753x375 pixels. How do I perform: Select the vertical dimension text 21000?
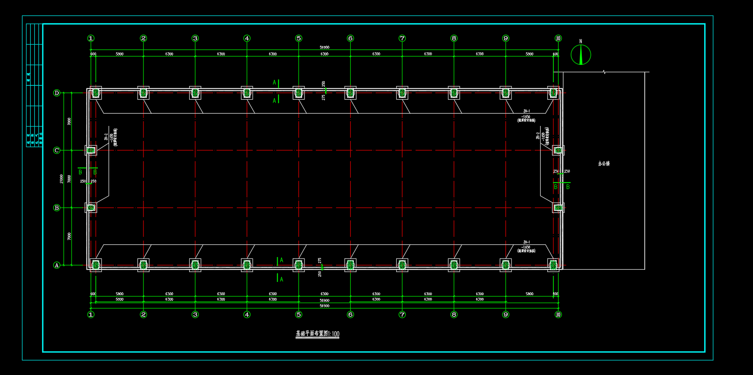(62, 179)
